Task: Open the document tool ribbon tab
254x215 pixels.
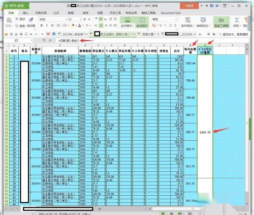Action: pos(171,13)
